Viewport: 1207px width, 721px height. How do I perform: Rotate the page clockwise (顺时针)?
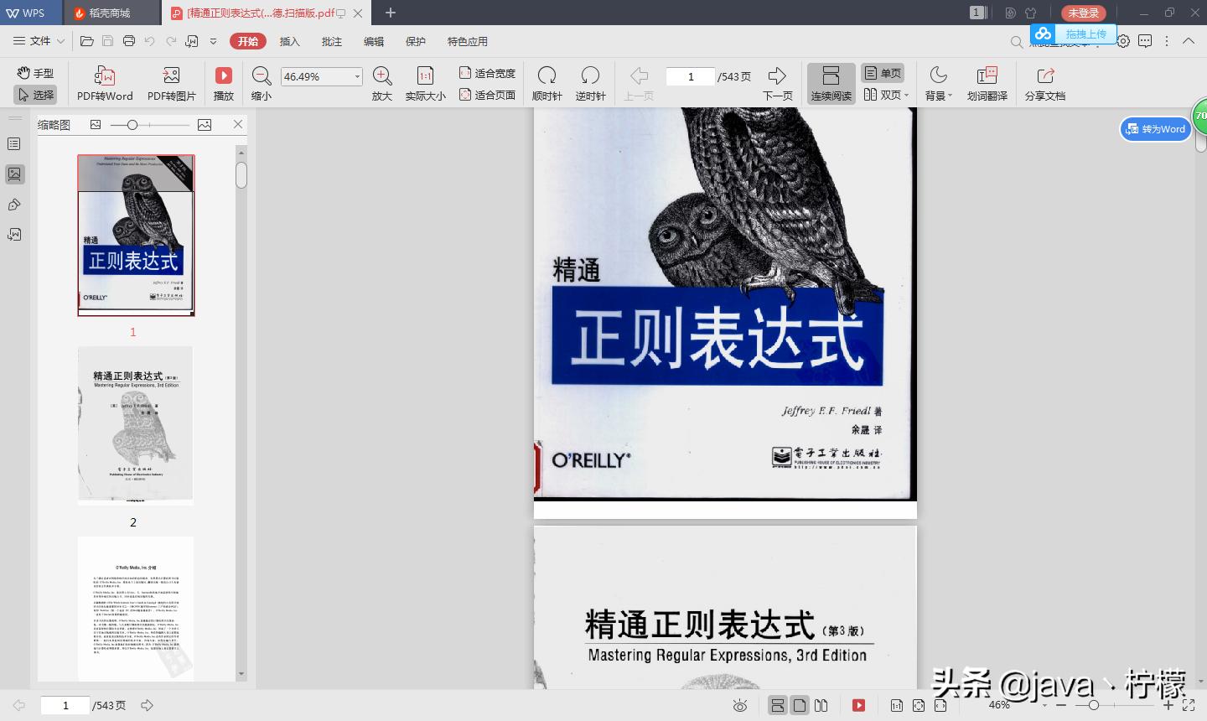point(547,81)
